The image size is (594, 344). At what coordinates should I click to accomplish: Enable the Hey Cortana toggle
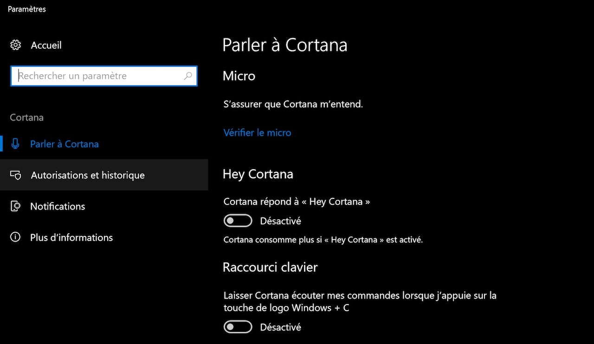[x=238, y=221]
